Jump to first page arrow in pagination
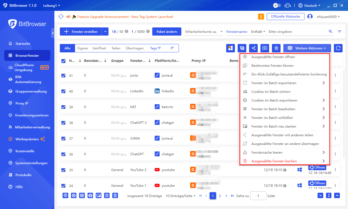The image size is (348, 209). (x=200, y=196)
